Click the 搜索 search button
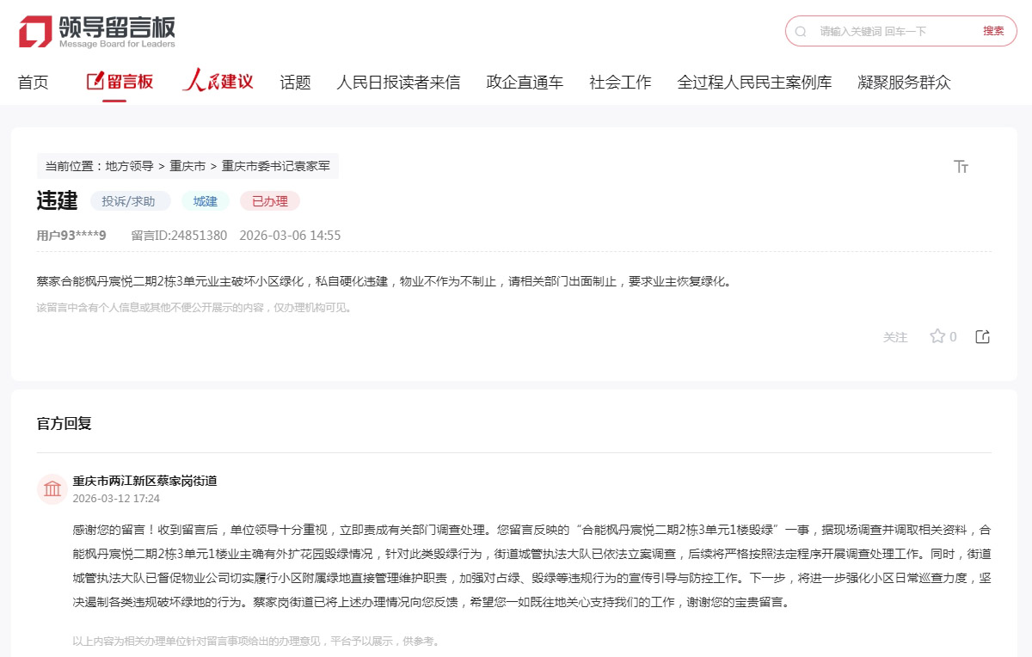Viewport: 1032px width, 657px height. 994,30
